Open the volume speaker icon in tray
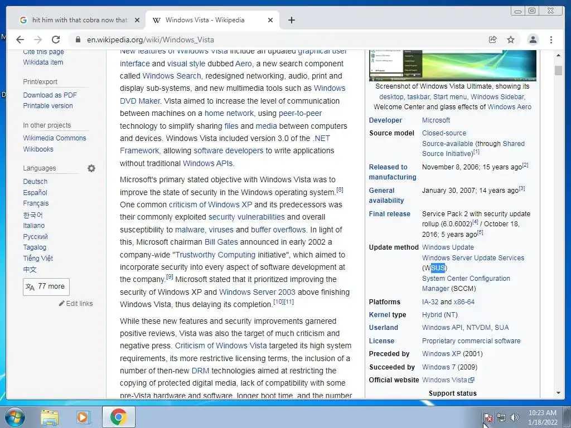571x428 pixels. pyautogui.click(x=514, y=417)
